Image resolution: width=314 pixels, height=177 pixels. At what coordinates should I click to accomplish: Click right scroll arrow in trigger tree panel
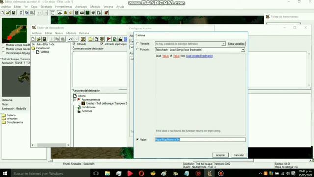[x=68, y=145]
